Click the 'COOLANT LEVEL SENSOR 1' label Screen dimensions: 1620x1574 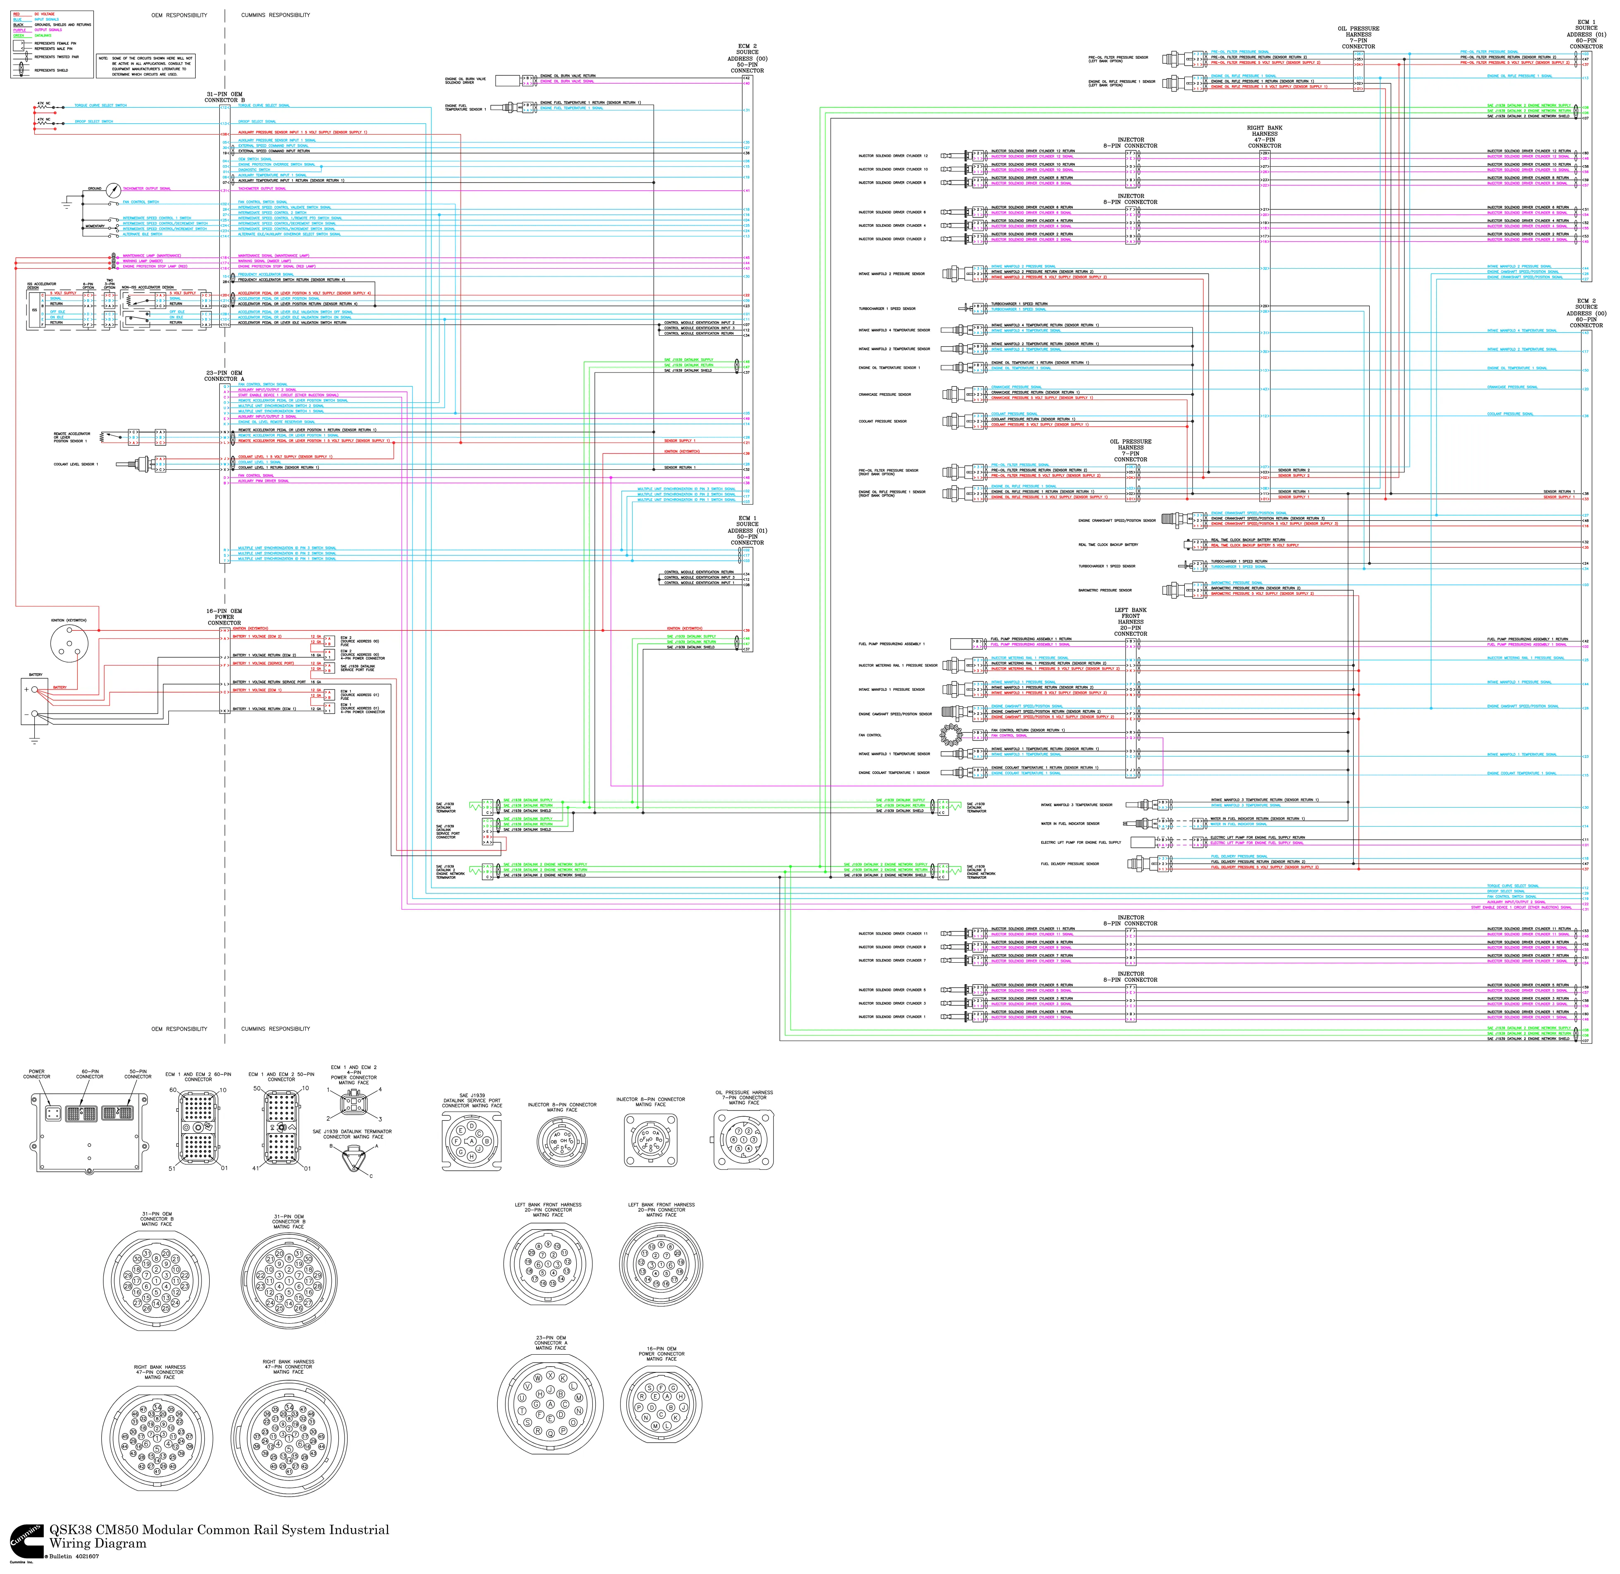76,464
